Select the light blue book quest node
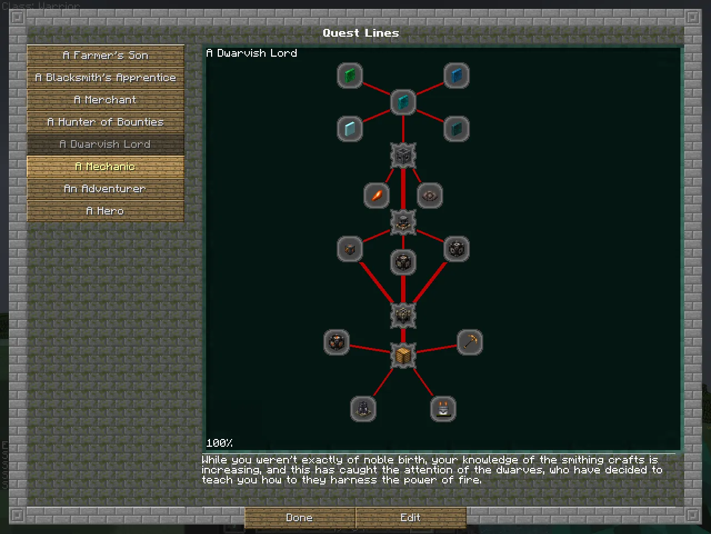 [350, 129]
